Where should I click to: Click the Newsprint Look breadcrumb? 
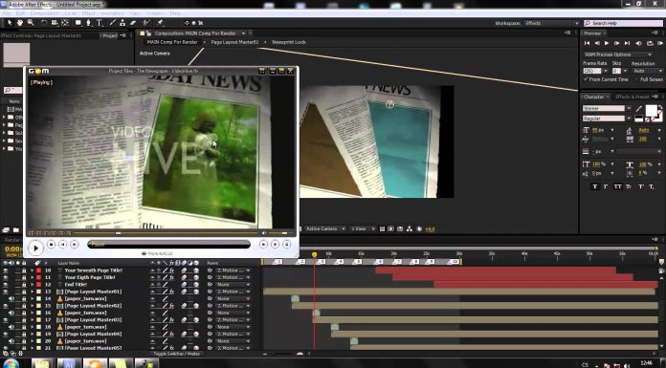tap(289, 42)
